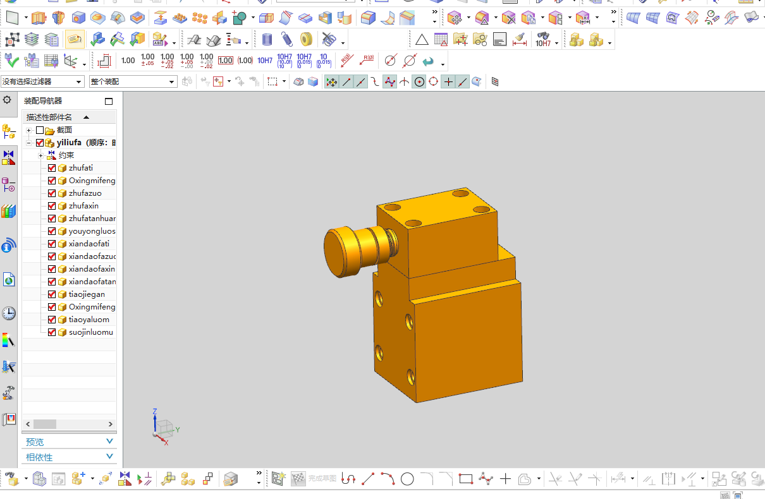Click the Arc sketch tool icon
The height and width of the screenshot is (499, 765).
388,479
